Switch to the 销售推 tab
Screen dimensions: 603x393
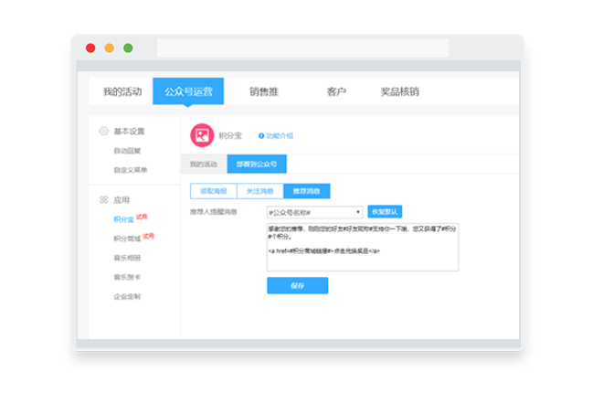(x=264, y=91)
